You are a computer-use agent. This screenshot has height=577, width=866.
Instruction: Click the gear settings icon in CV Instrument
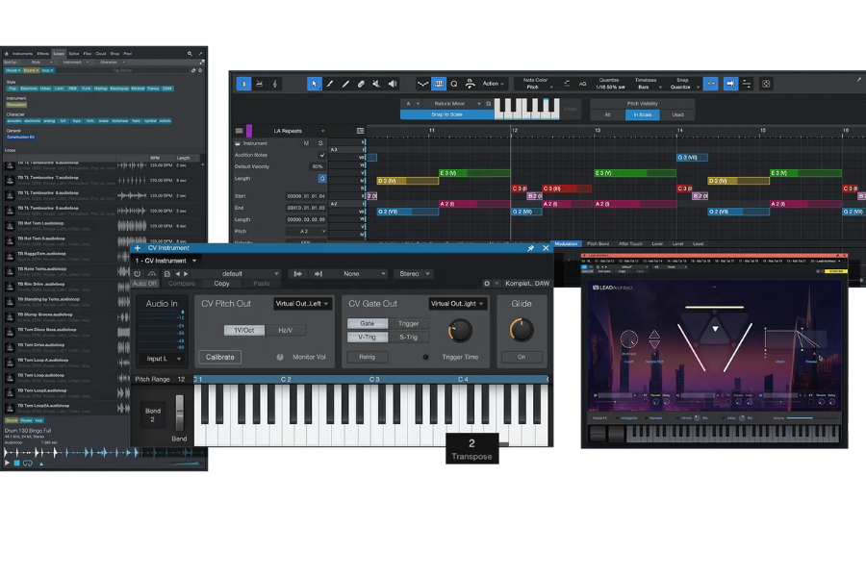[x=487, y=284]
